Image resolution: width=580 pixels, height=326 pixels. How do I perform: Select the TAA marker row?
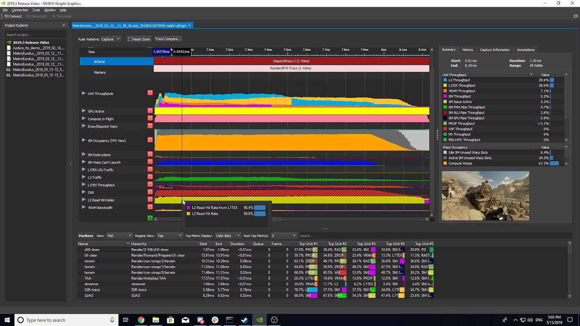click(256, 278)
